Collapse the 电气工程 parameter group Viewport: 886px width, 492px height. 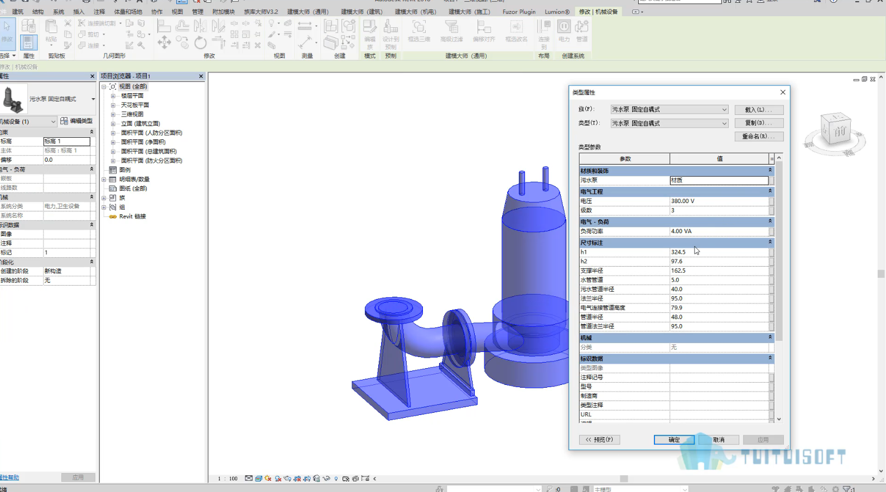pos(770,191)
